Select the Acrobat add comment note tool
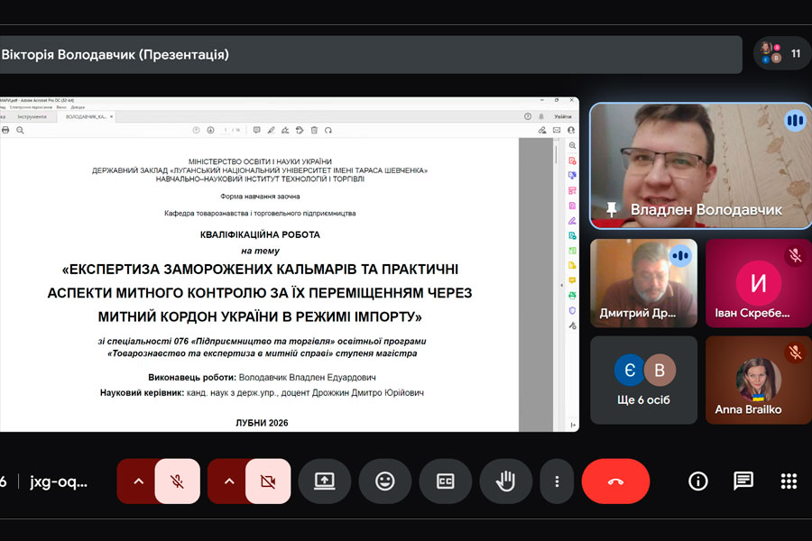 (256, 130)
